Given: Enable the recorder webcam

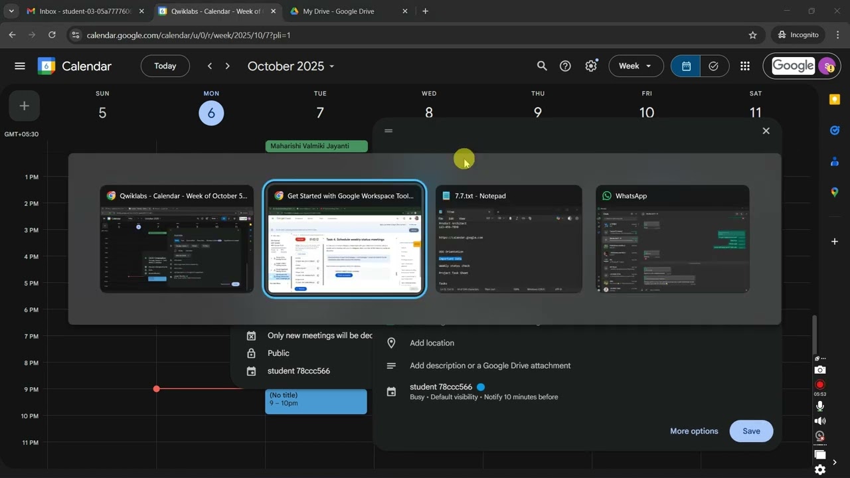Looking at the screenshot, I should coord(820,436).
